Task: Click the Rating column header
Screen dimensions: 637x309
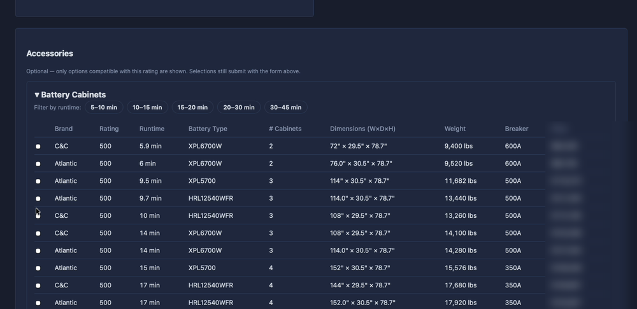Action: point(109,129)
